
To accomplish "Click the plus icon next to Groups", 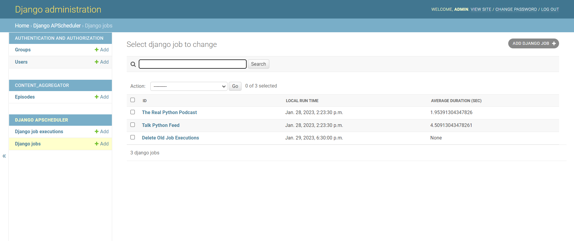I will (x=97, y=50).
